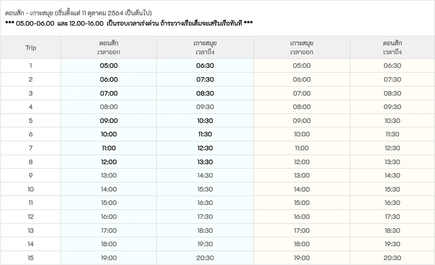Click Trip 6 Donsak arrival 11:30
Image resolution: width=435 pixels, height=265 pixels.
[x=392, y=134]
